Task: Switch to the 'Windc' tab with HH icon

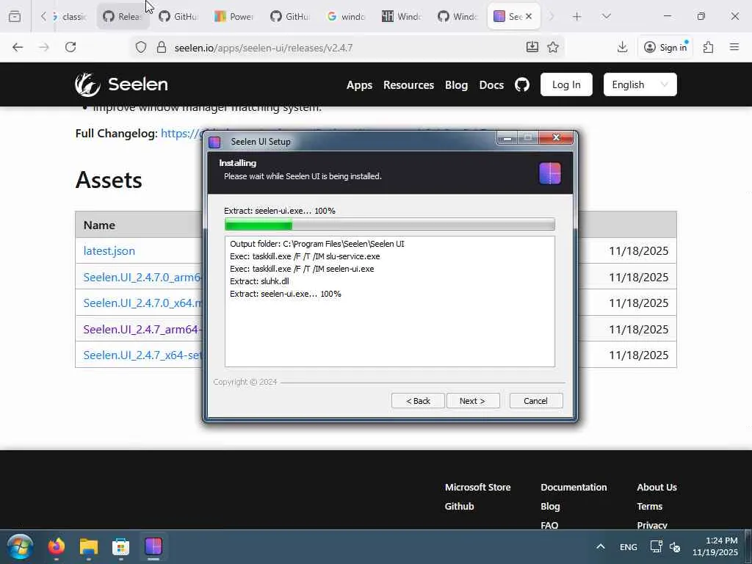Action: 402,16
